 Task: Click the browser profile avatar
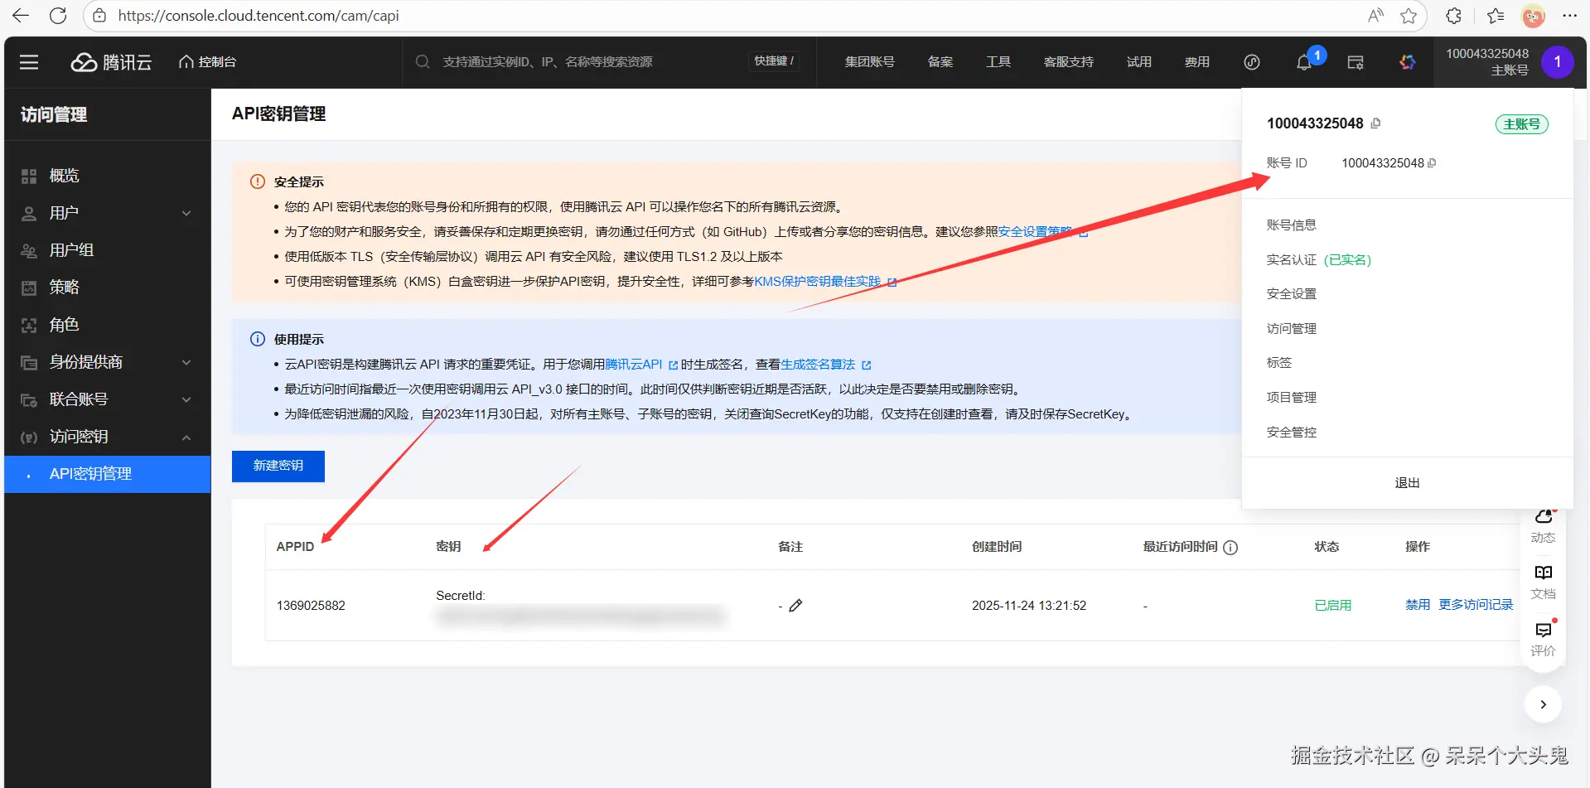click(1534, 16)
